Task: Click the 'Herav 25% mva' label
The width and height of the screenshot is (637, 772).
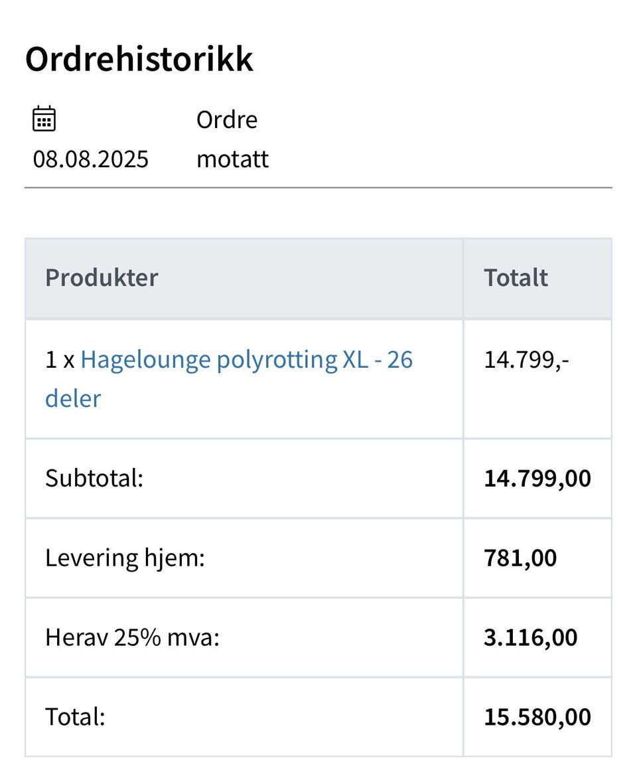Action: pos(132,637)
